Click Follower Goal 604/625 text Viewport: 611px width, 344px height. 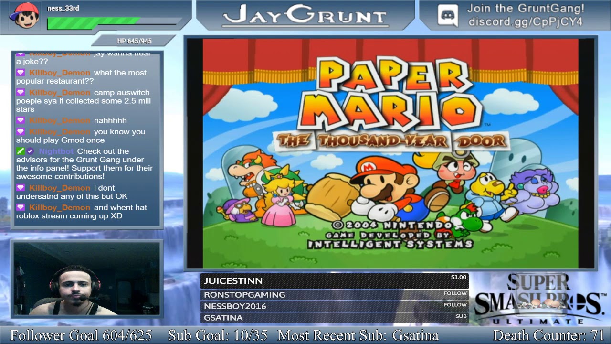81,335
